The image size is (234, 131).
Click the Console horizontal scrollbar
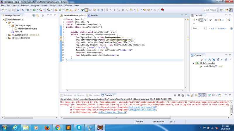click(116, 118)
